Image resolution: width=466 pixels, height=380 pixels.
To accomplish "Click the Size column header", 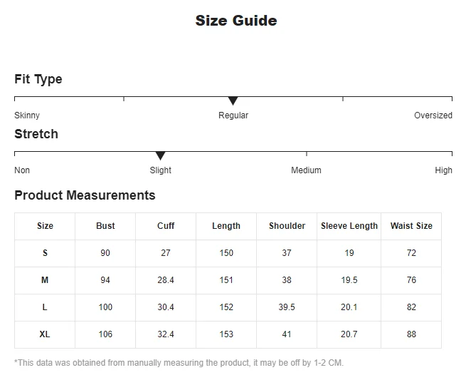I will (45, 226).
